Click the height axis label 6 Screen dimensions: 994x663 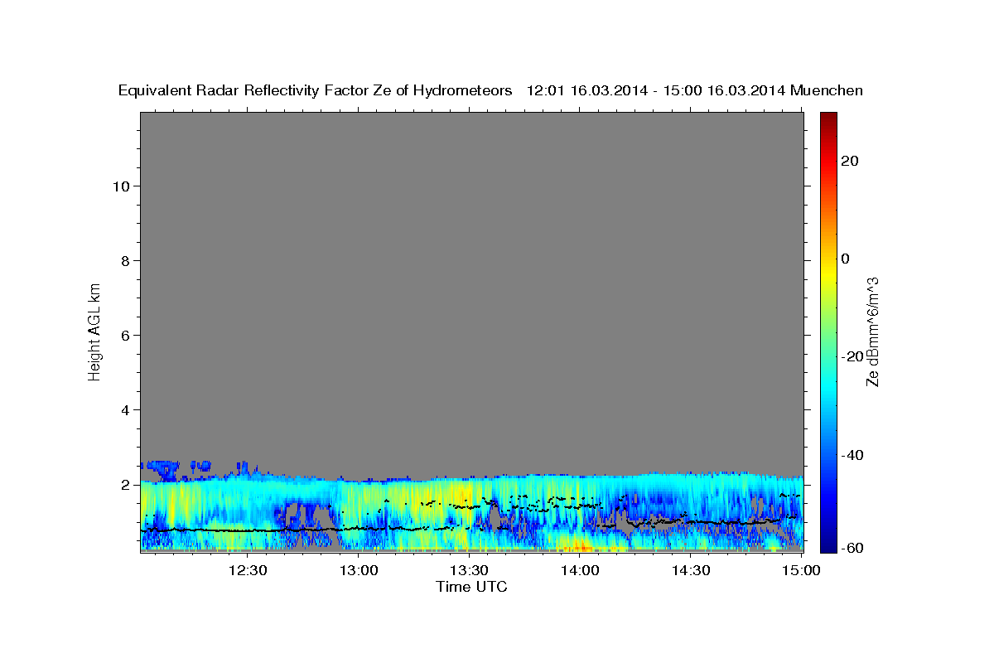click(126, 335)
